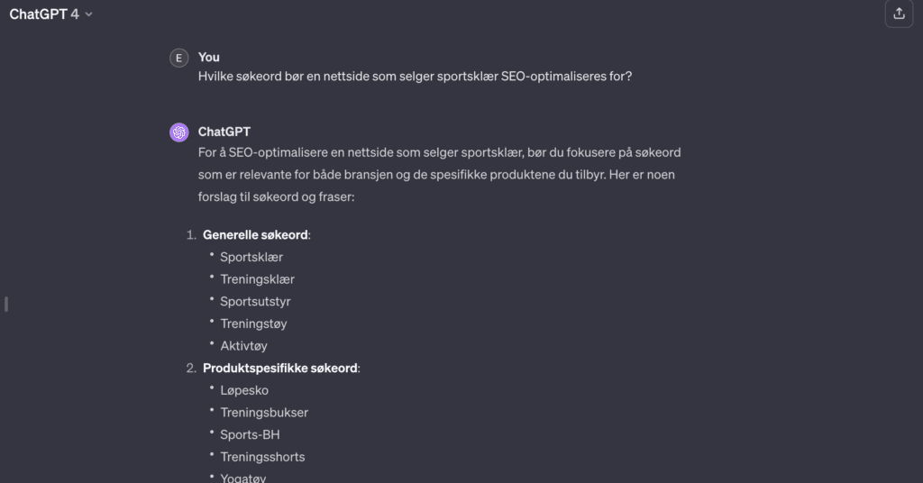Click the user question about SEO-optimalisering
The height and width of the screenshot is (483, 923).
[415, 77]
